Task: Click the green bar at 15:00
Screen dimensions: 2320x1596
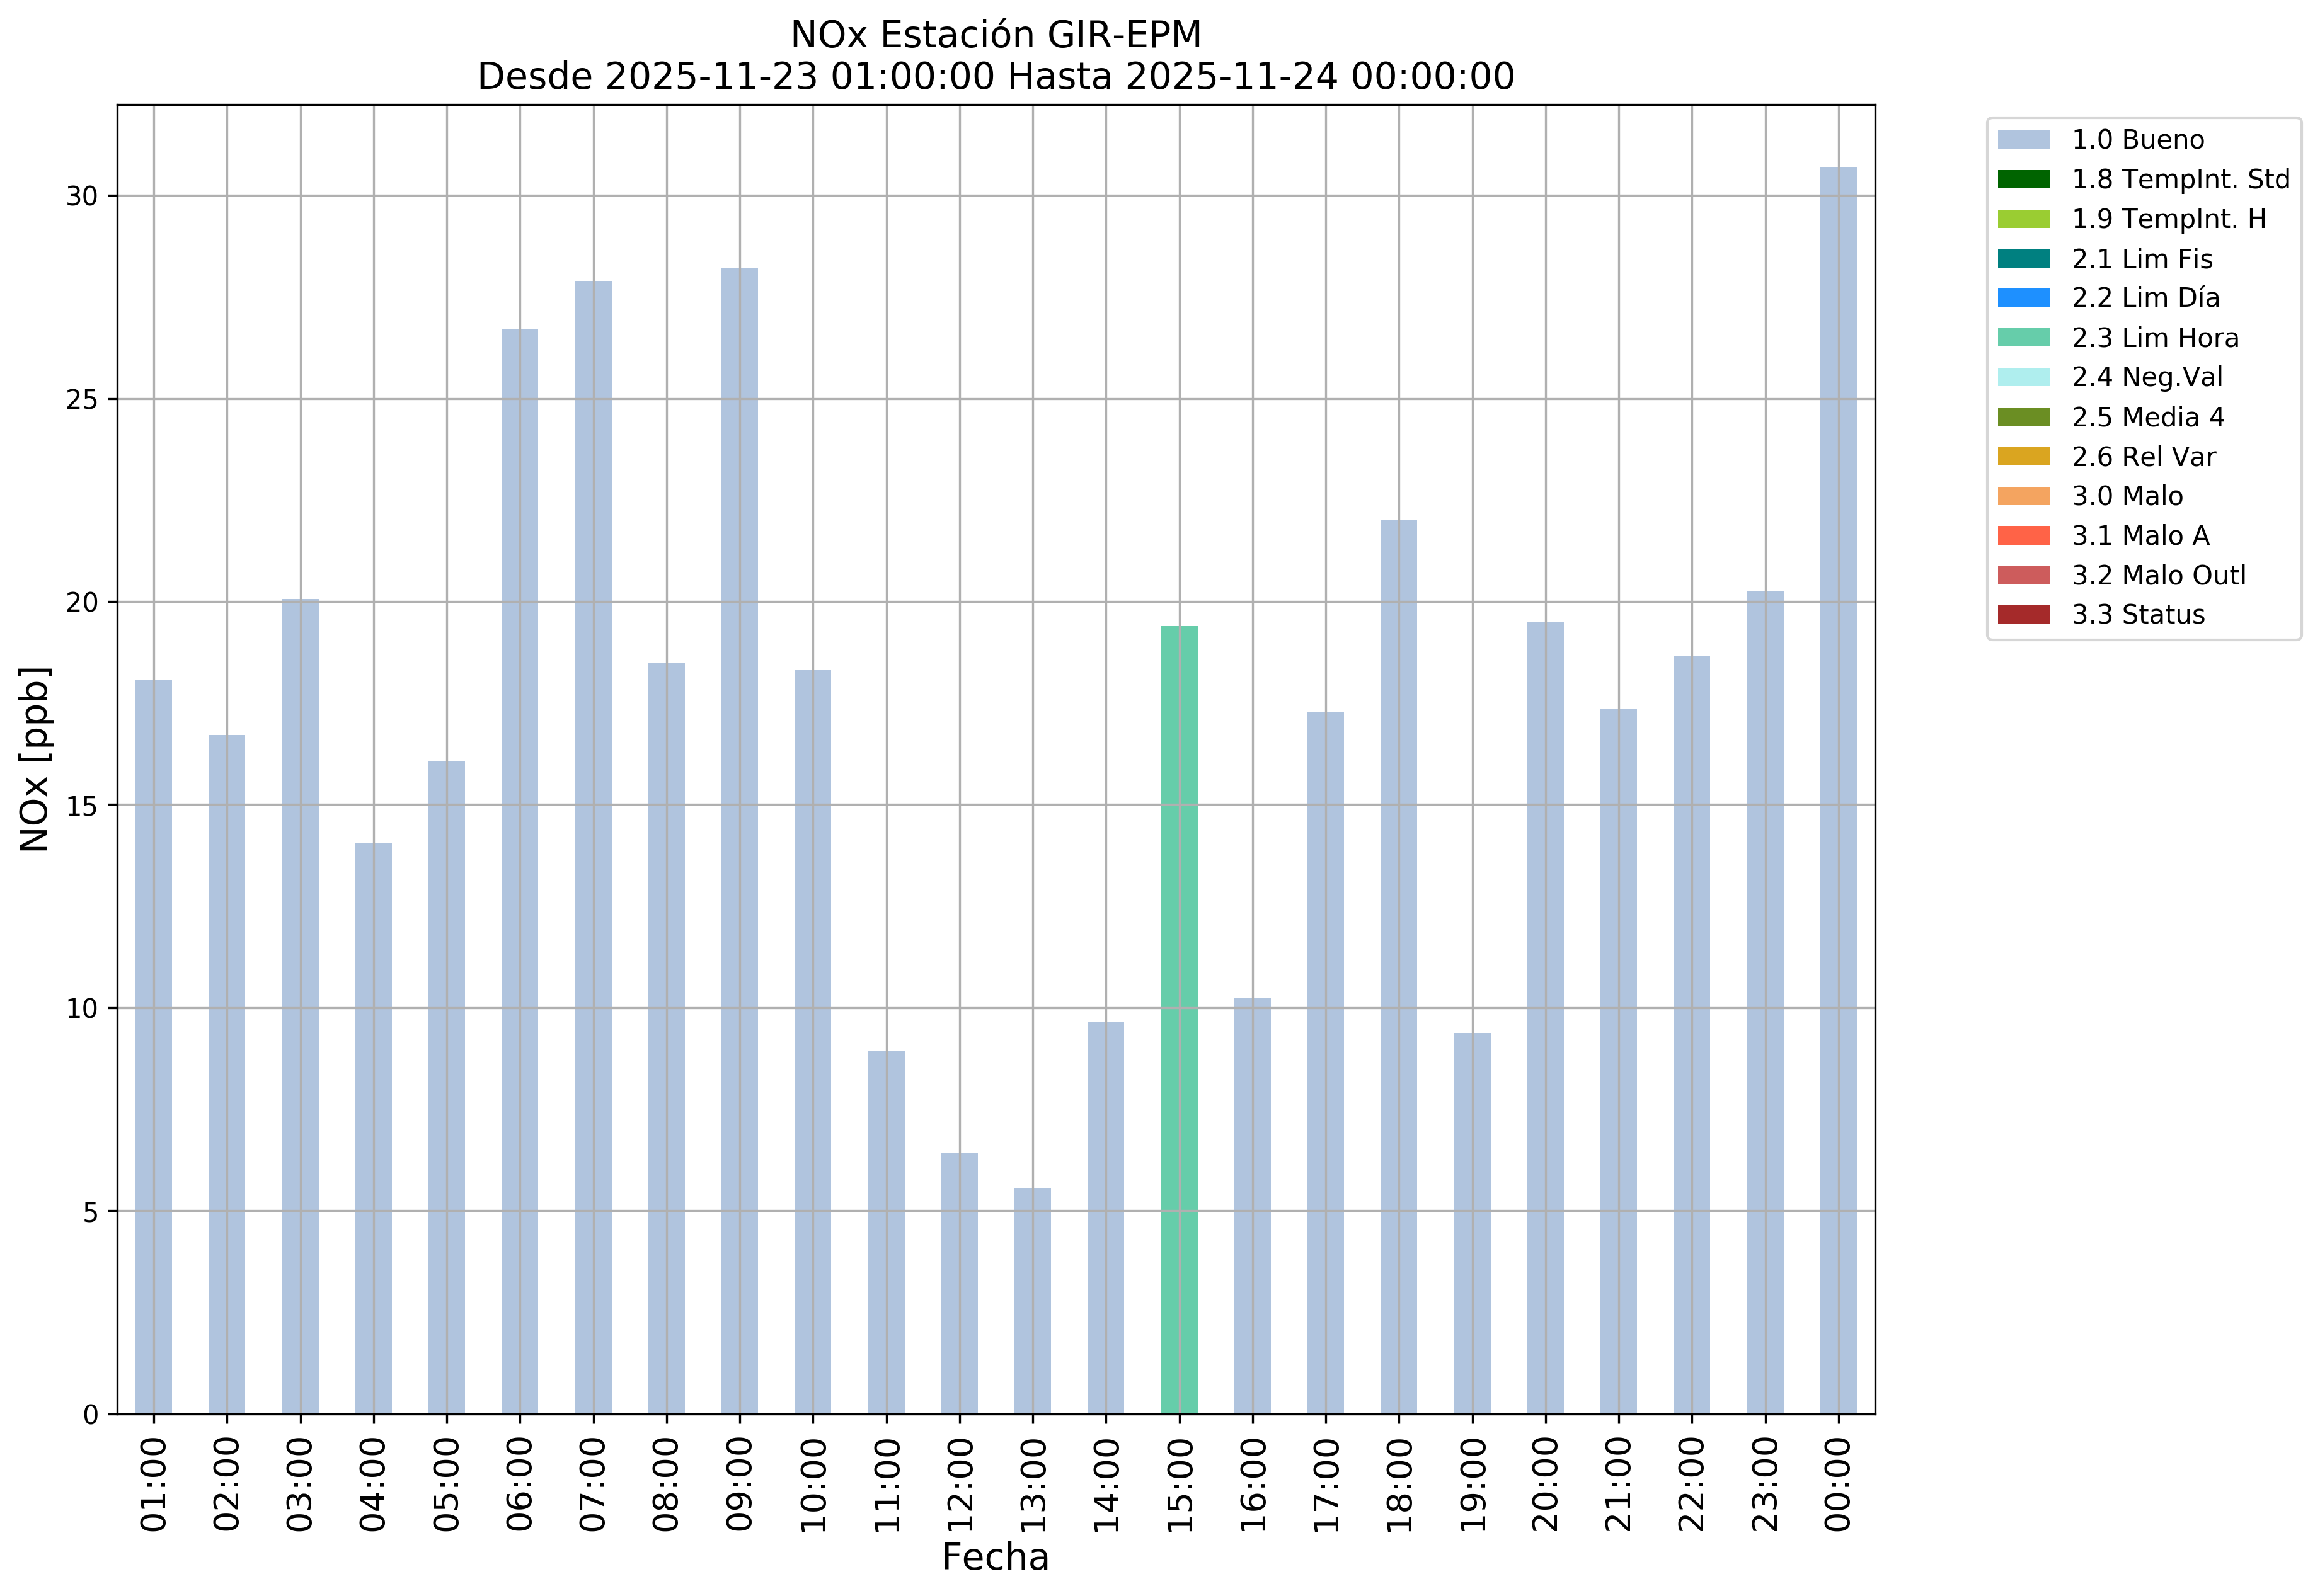Action: pos(1178,1020)
